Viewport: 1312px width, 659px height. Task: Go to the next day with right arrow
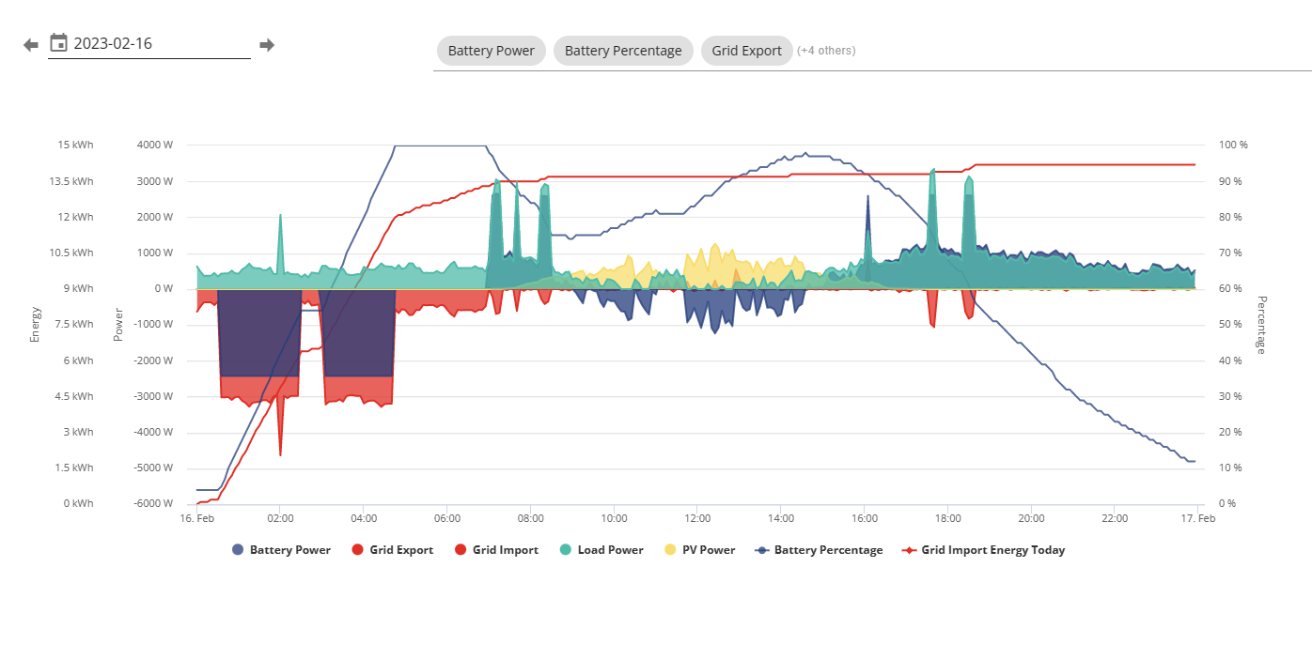click(267, 45)
